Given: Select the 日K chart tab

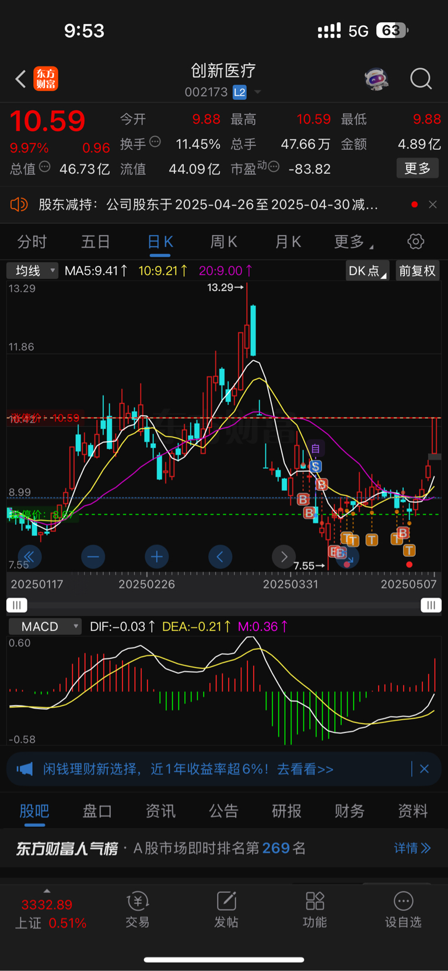Looking at the screenshot, I should coord(160,241).
